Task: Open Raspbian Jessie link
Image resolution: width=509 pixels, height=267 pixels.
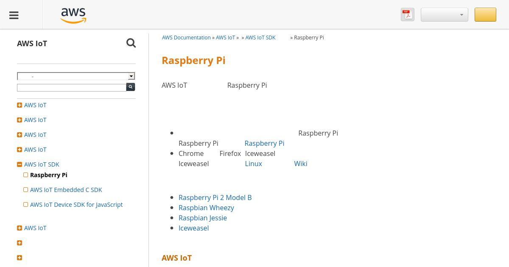Action: click(203, 218)
